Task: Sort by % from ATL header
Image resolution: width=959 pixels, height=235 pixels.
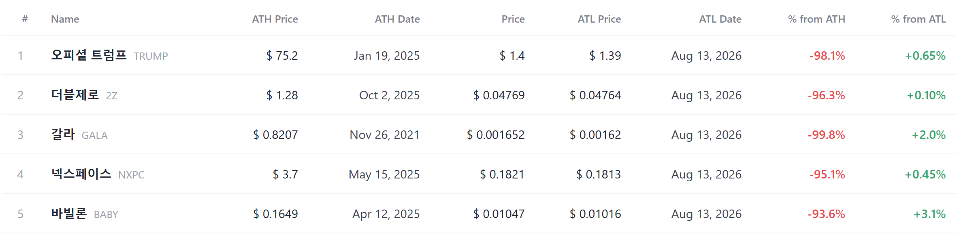Action: (919, 19)
